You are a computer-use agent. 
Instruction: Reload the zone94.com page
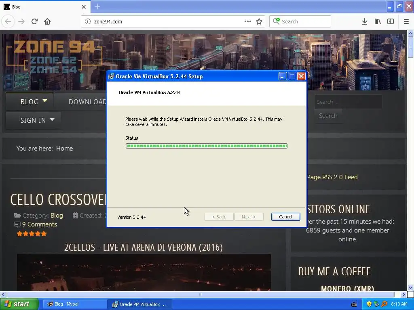(34, 22)
